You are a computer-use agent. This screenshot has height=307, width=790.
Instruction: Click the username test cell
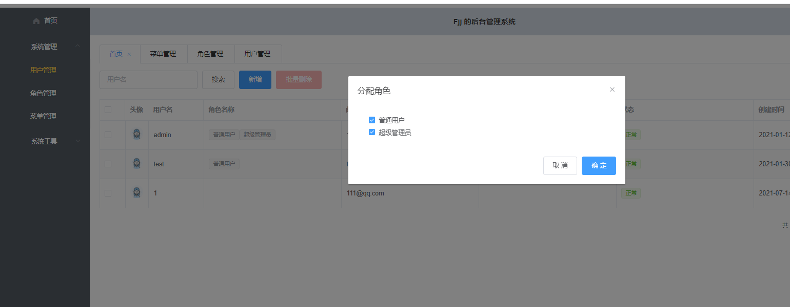click(x=159, y=164)
